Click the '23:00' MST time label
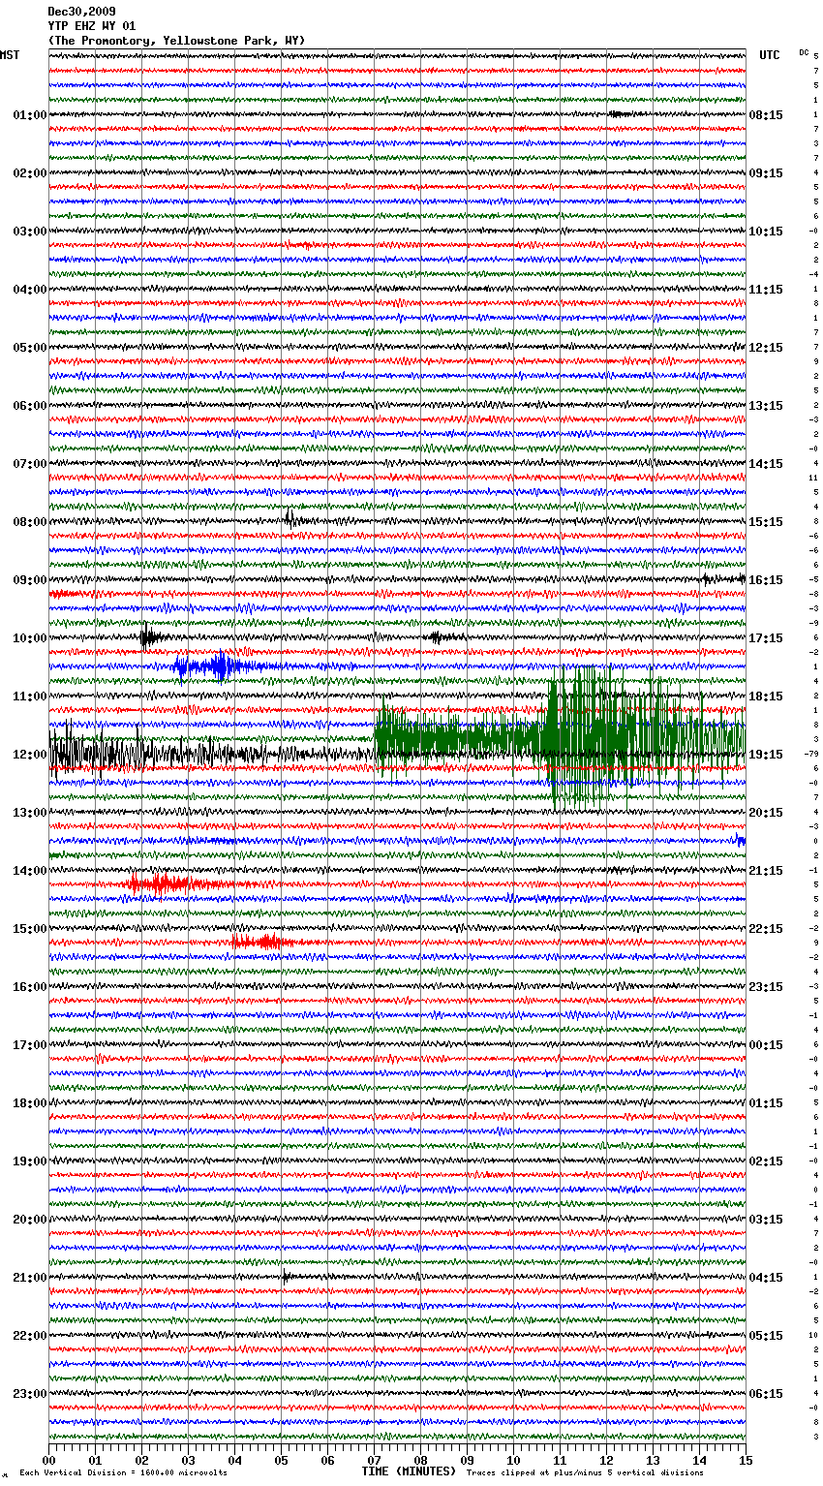Image resolution: width=823 pixels, height=1486 pixels. pyautogui.click(x=30, y=1394)
